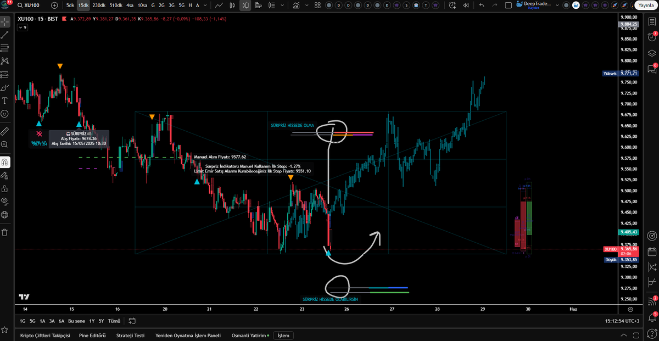659x341 pixels.
Task: Start bar replay mode
Action: (x=466, y=5)
